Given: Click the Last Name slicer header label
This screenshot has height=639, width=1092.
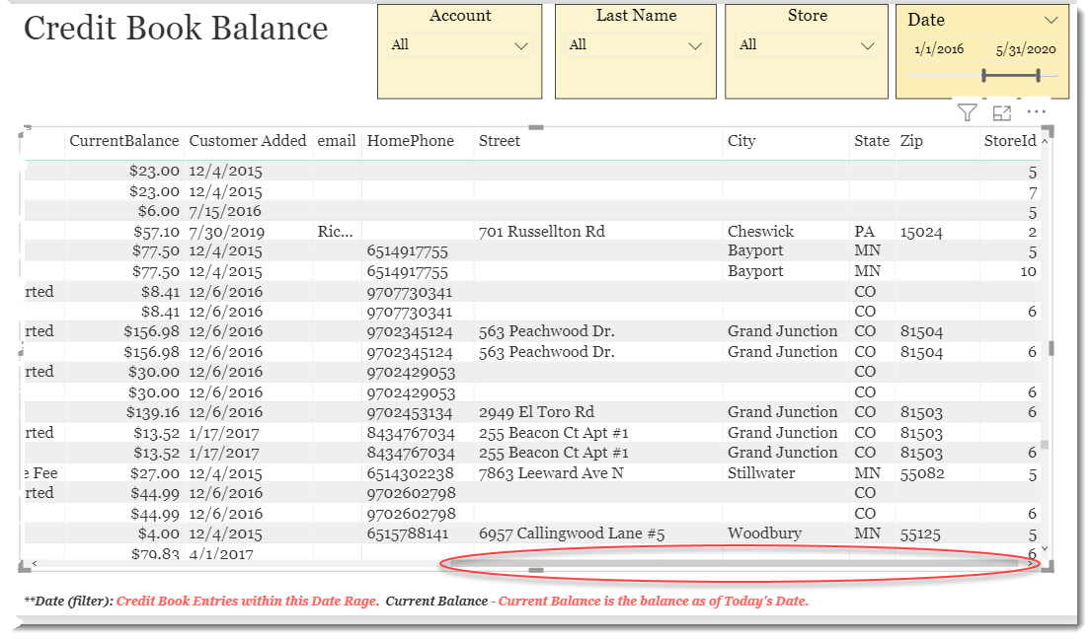Looking at the screenshot, I should coord(636,16).
